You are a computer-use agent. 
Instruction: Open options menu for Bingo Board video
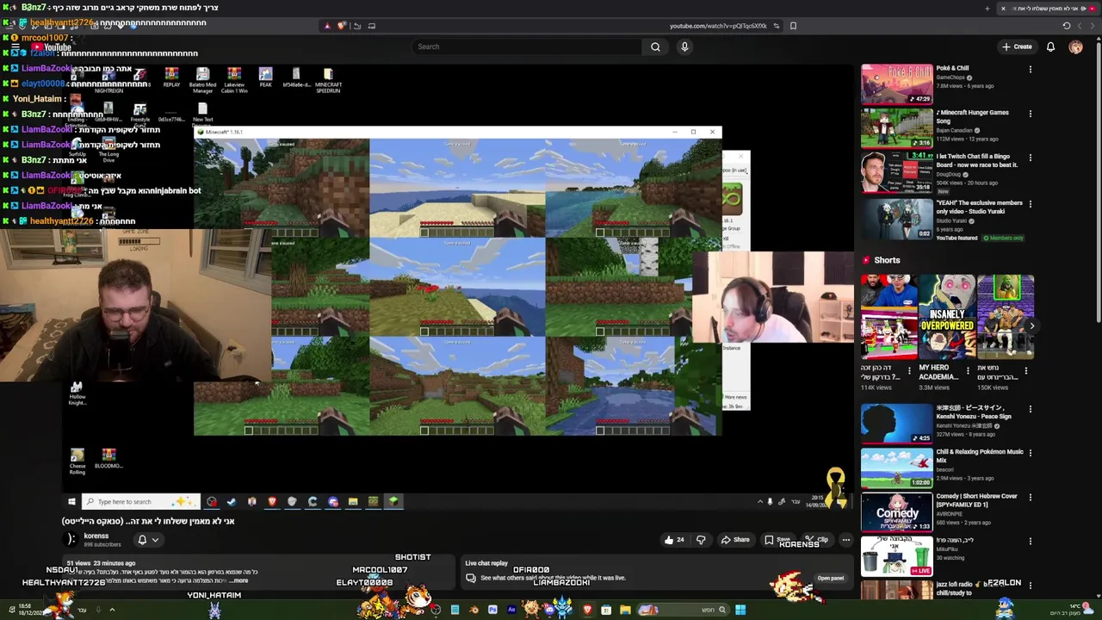tap(1031, 158)
